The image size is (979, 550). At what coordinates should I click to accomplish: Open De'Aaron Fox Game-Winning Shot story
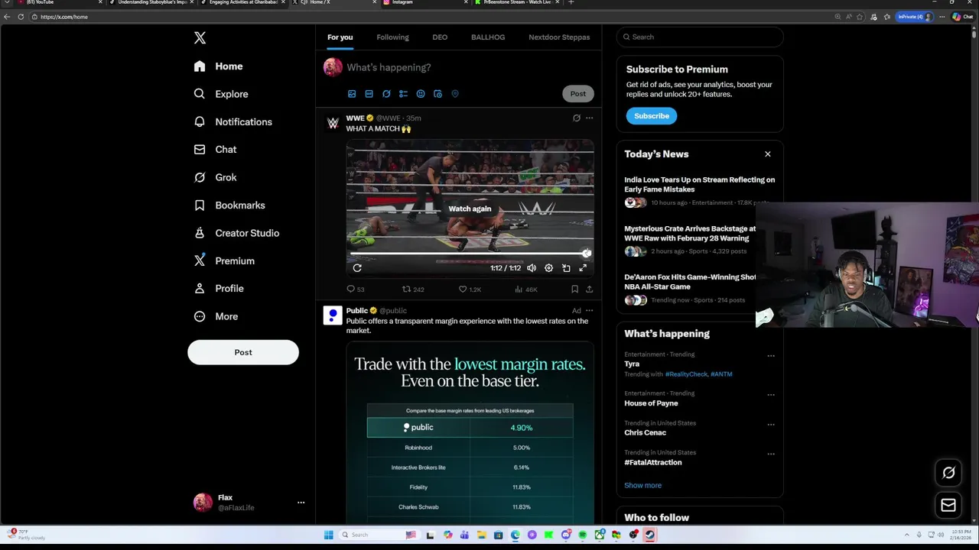tap(690, 282)
